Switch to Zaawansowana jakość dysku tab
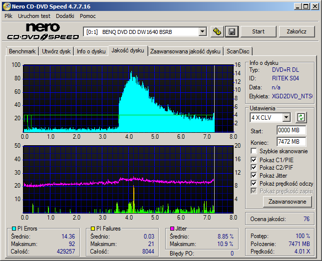The width and height of the screenshot is (322, 261). click(x=185, y=51)
